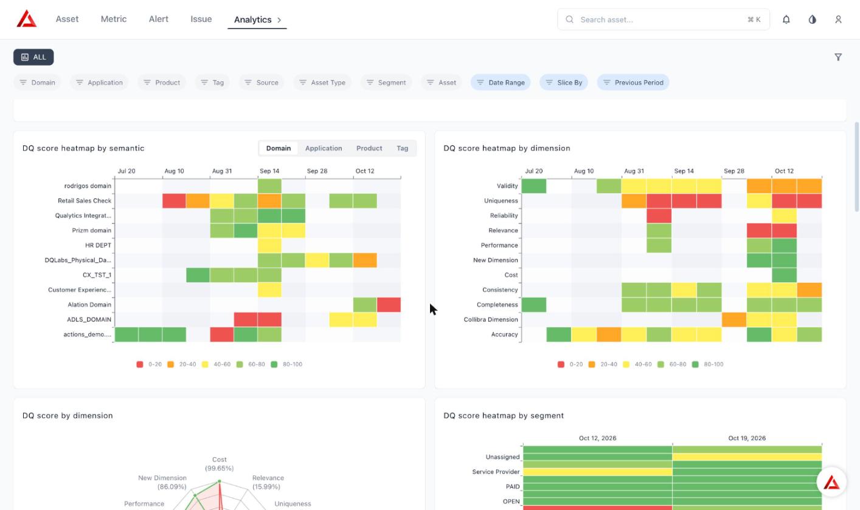Open the Source filter
The image size is (860, 510).
click(x=262, y=83)
